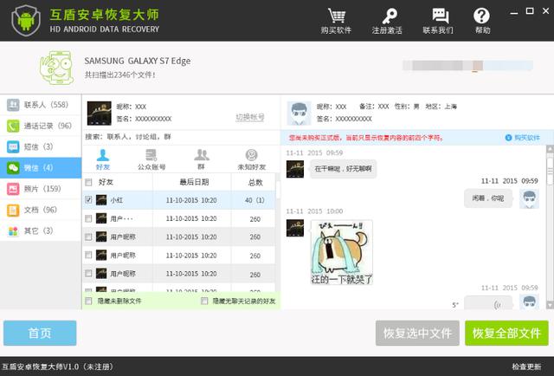Select 通话记录 (96) category
554x376 pixels.
click(41, 126)
